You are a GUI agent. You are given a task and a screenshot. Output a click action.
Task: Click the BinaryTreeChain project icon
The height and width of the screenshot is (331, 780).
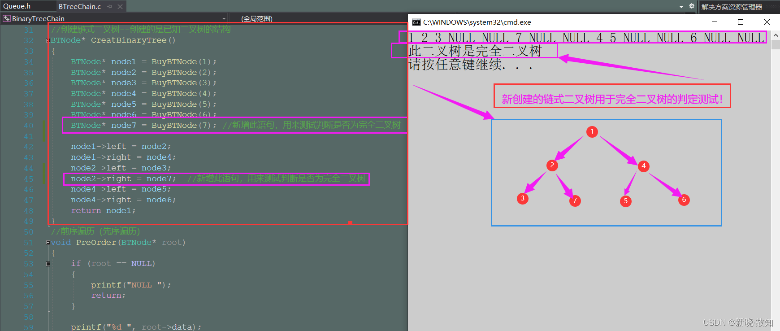7,18
